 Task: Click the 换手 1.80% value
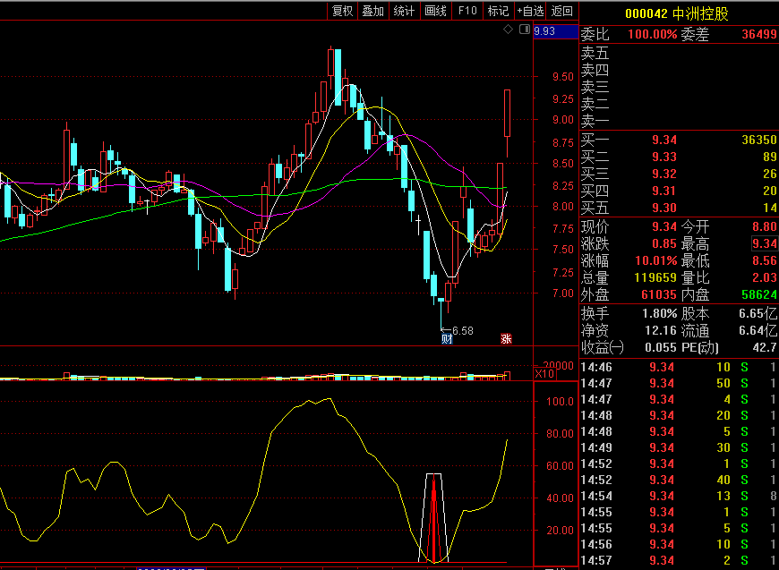click(x=660, y=314)
